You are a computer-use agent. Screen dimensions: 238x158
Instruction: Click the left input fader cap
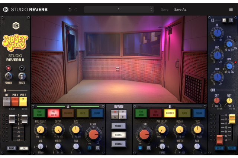pos(12,119)
